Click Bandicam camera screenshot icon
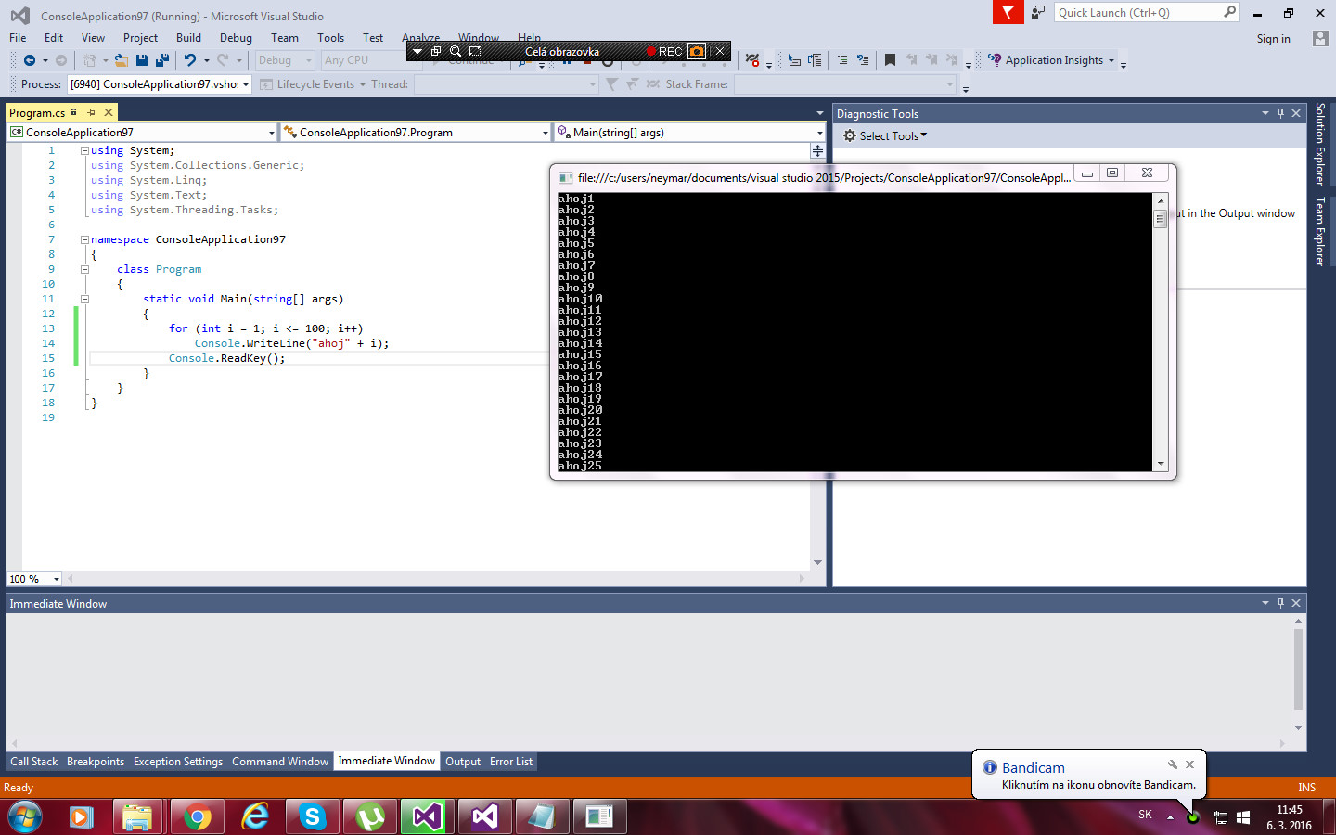 pyautogui.click(x=696, y=51)
